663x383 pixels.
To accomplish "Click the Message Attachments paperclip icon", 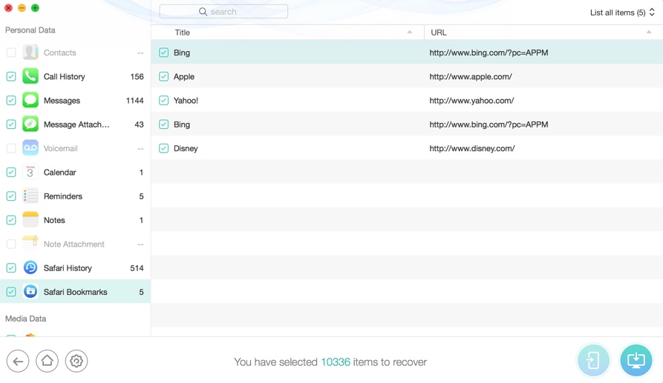I will click(x=30, y=124).
